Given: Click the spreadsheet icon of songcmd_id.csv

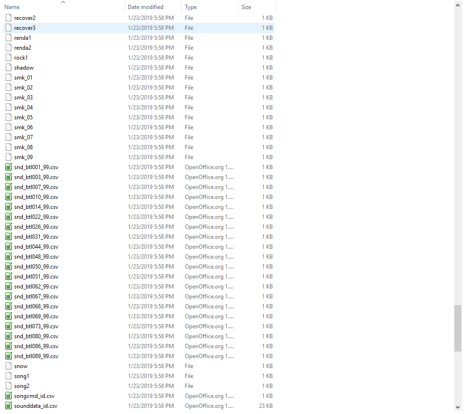Looking at the screenshot, I should pos(9,396).
